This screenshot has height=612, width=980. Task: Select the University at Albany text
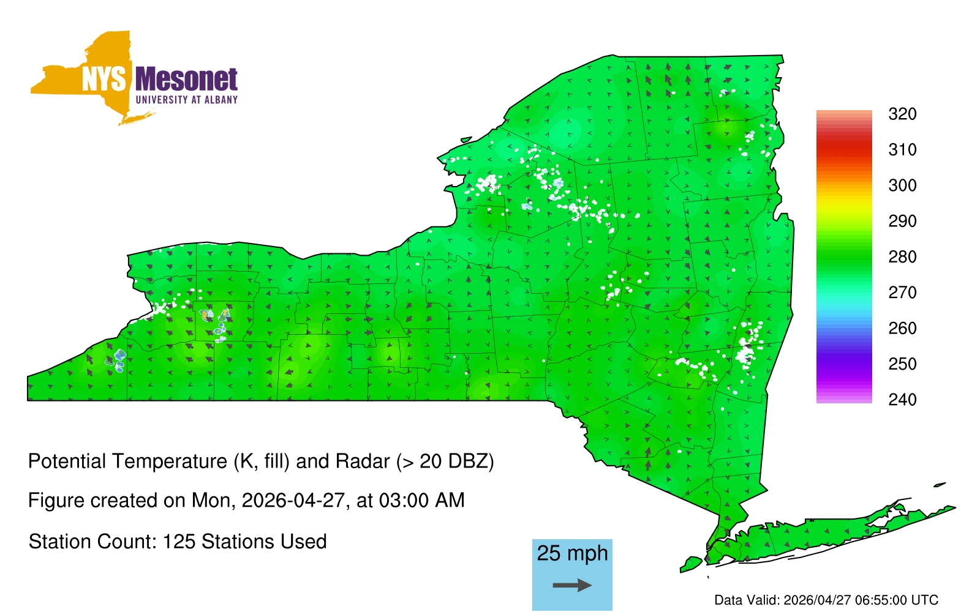tap(186, 100)
